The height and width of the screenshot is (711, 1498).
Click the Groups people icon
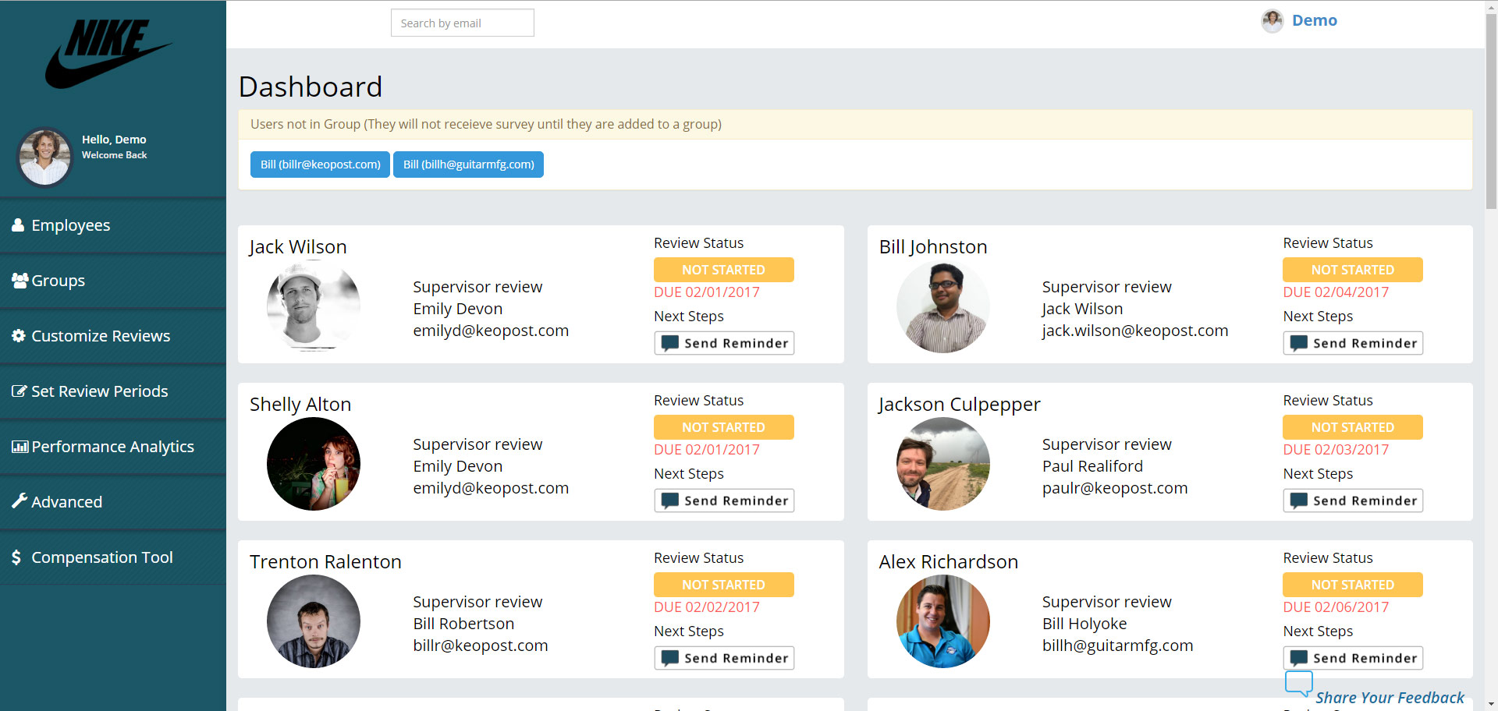(x=20, y=281)
